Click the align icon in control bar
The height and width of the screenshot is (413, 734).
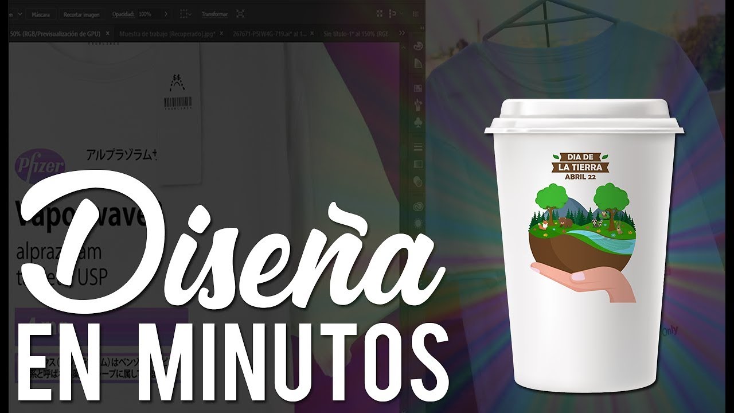coord(392,14)
